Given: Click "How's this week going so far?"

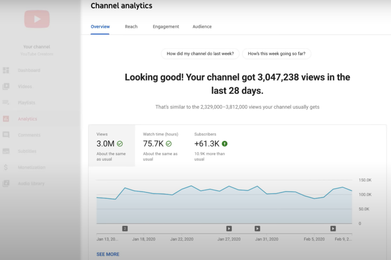Looking at the screenshot, I should click(276, 54).
